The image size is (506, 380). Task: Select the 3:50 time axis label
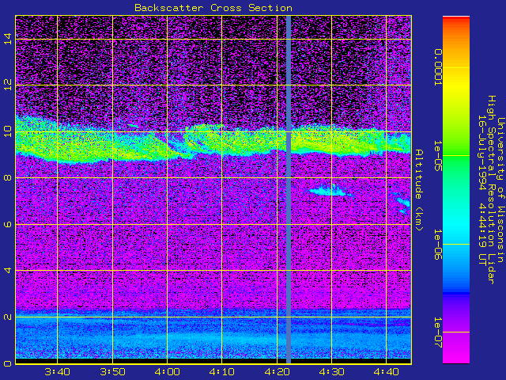pos(112,372)
